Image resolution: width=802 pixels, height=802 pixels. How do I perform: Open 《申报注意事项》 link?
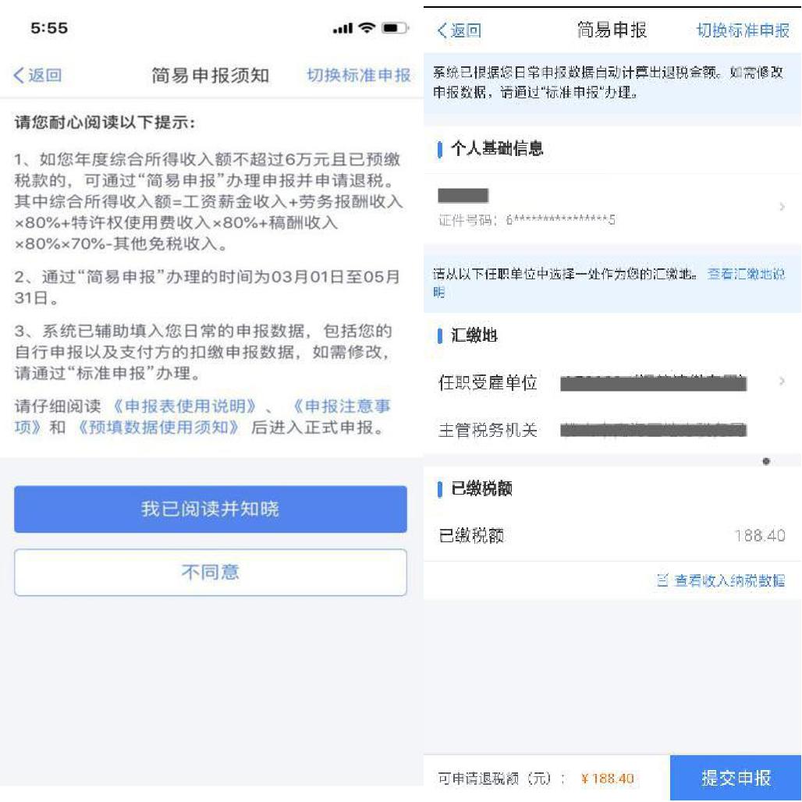[x=203, y=417]
